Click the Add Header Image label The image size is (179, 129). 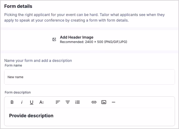tap(77, 37)
